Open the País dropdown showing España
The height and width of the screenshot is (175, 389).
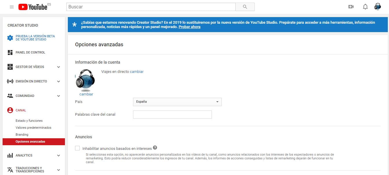pyautogui.click(x=177, y=102)
